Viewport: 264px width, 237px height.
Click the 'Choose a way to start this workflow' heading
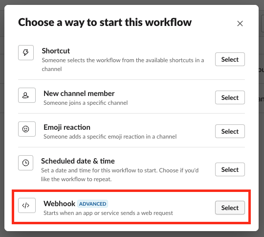[x=105, y=23]
